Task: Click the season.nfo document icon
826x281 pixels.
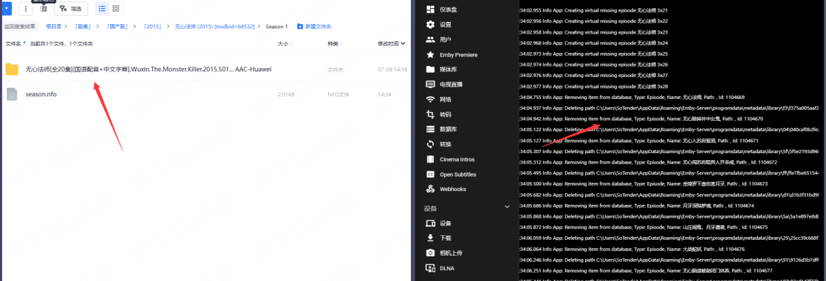Action: point(12,94)
